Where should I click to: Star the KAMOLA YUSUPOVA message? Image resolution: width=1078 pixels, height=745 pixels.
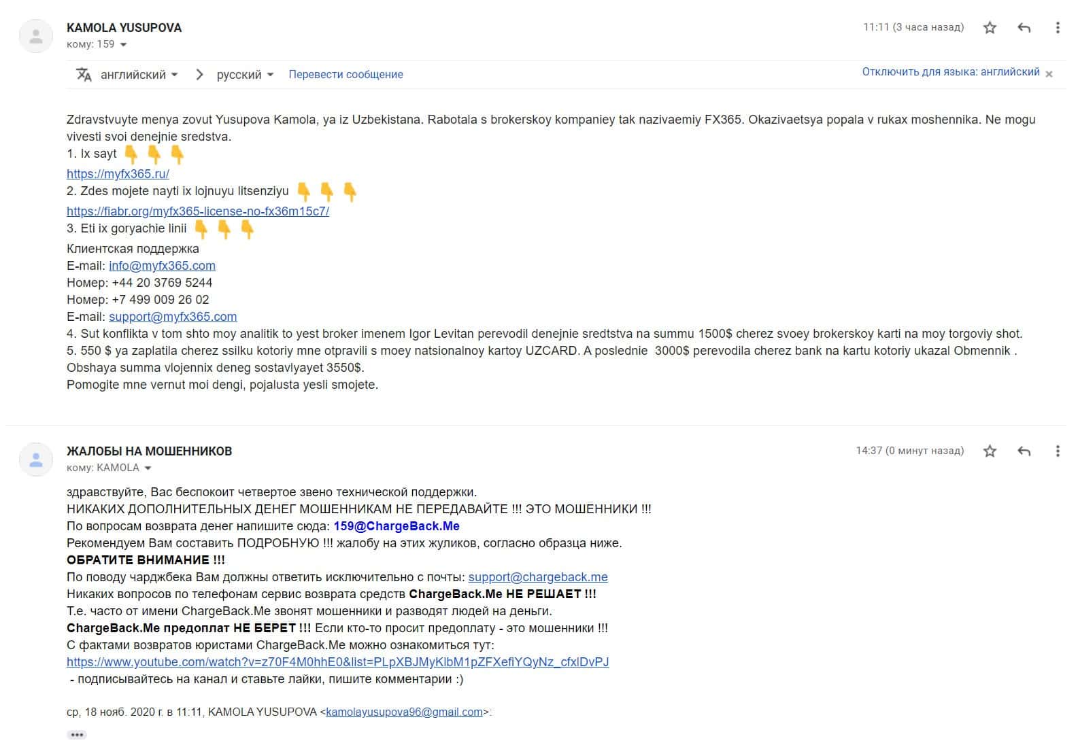pyautogui.click(x=990, y=28)
